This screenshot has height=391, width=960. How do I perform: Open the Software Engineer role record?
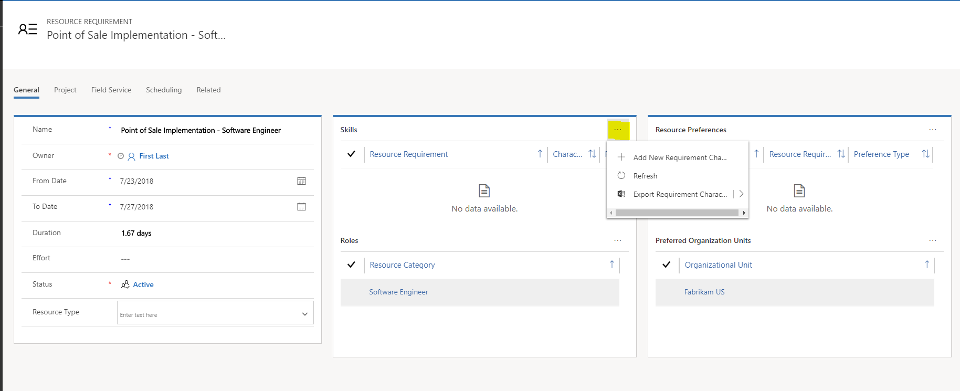pos(398,292)
